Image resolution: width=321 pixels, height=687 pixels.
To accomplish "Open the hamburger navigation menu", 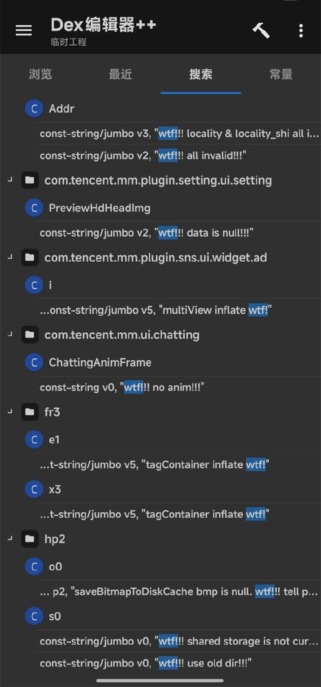I will 24,30.
